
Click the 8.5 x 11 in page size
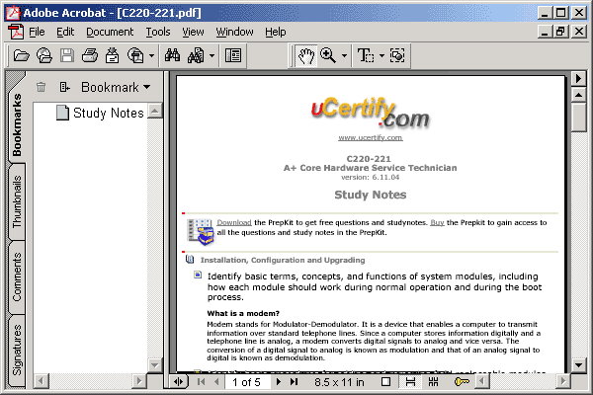point(339,382)
